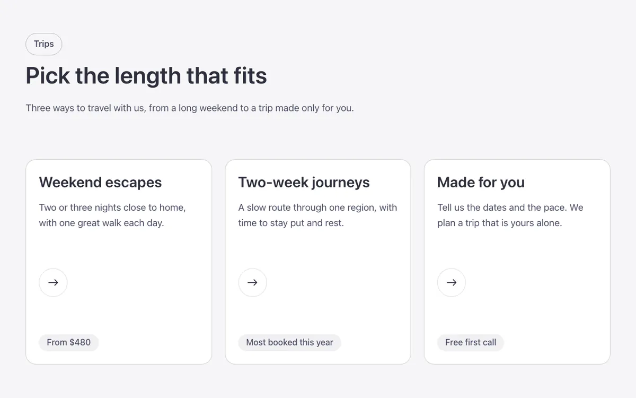636x398 pixels.
Task: Click the Free first call badge
Action: click(x=471, y=342)
